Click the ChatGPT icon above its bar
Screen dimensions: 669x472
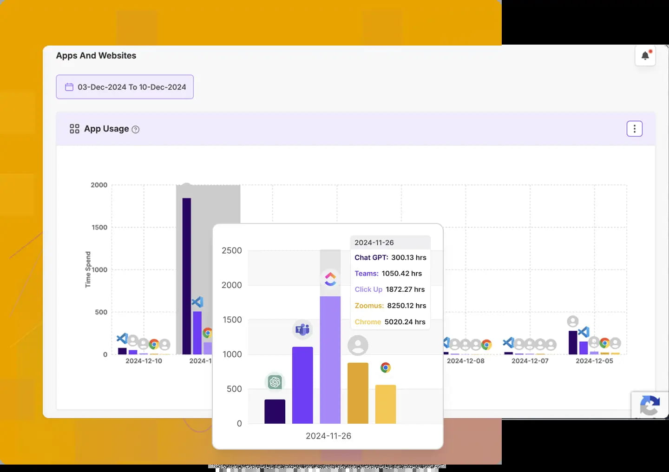[275, 382]
